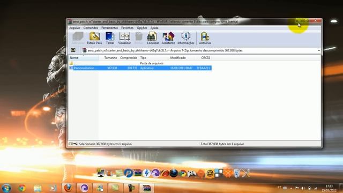
Task: Run the Testar archive test tool
Action: (x=110, y=38)
